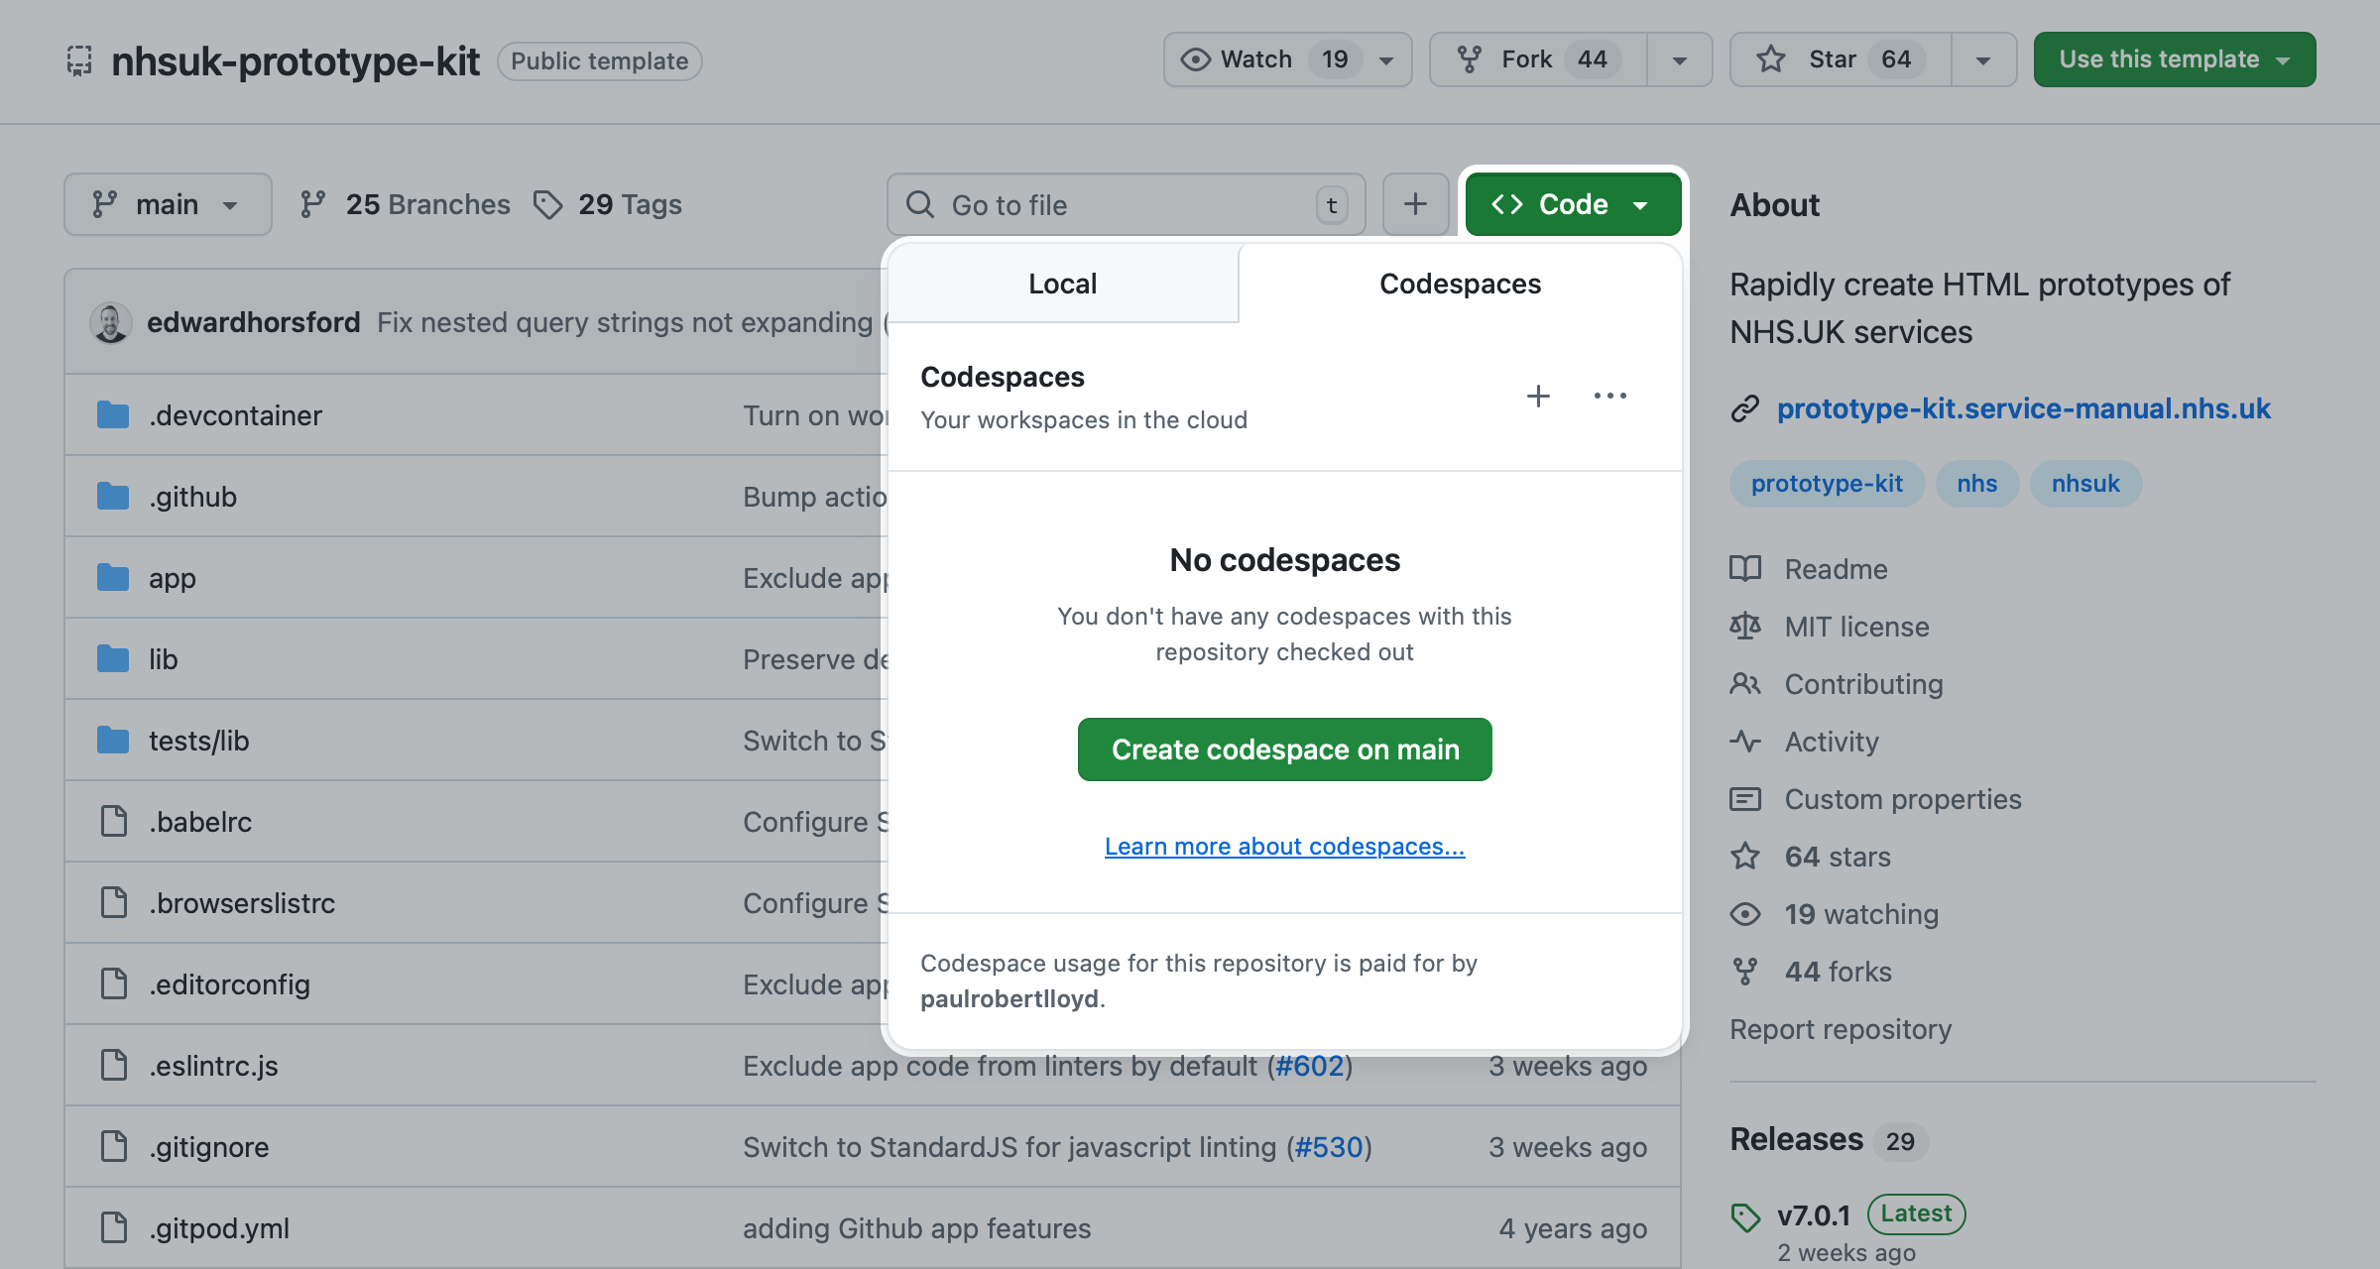Click the MIT license scales icon
Screen dimensions: 2380x1269
coord(1744,627)
